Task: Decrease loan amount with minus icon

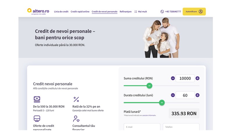Action: click(173, 78)
